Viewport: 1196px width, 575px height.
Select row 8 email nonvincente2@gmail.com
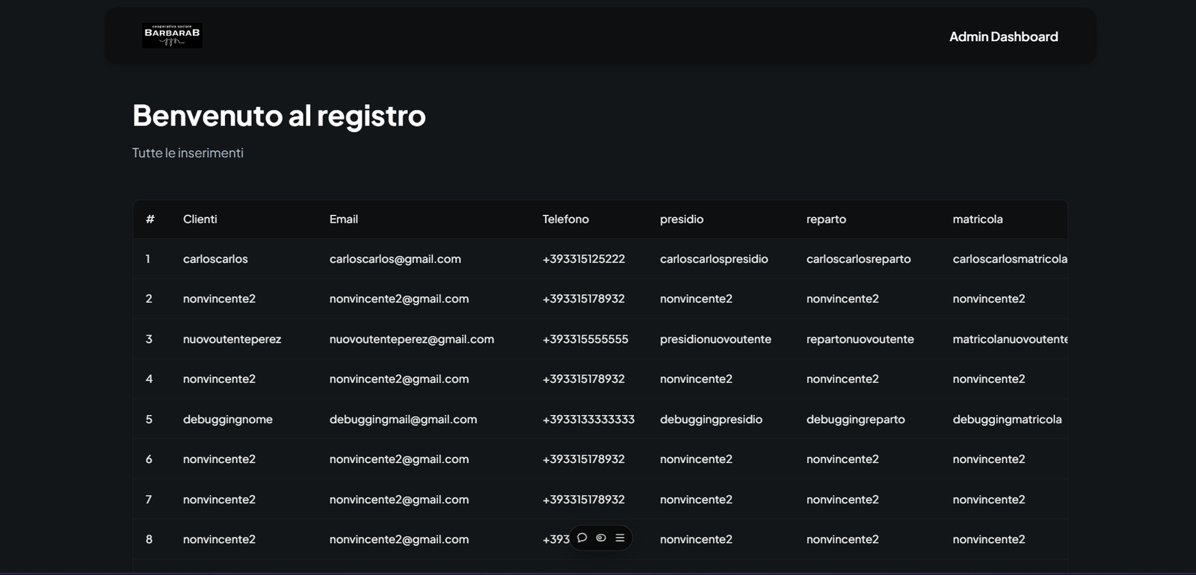[399, 539]
